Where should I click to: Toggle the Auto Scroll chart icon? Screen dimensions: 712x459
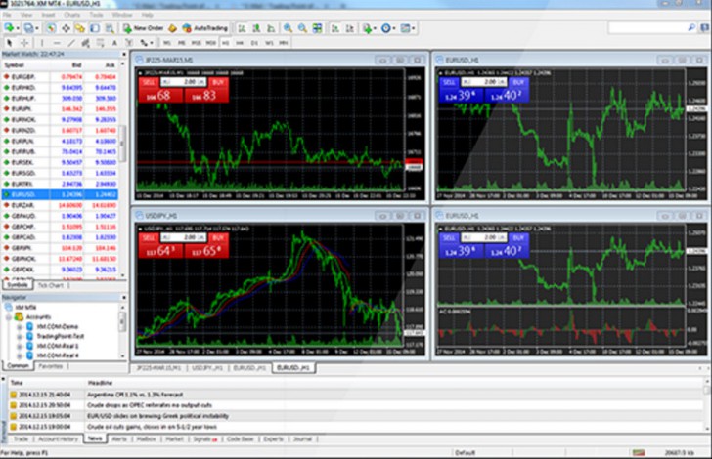335,28
